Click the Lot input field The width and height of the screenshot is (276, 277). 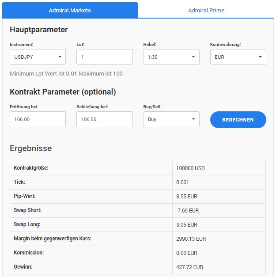coord(104,57)
